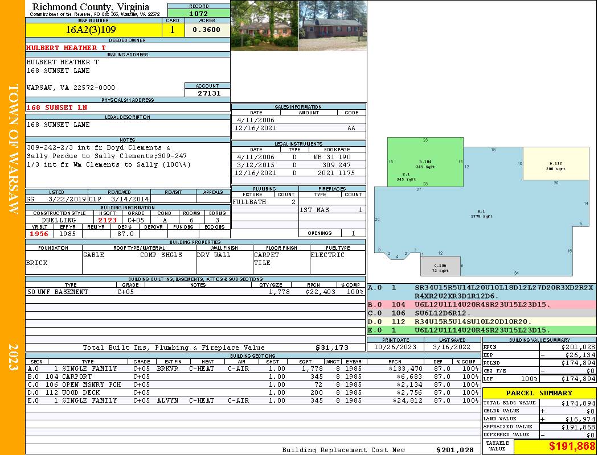The height and width of the screenshot is (455, 598).
Task: Open the right house photo thumbnail
Action: (333, 26)
